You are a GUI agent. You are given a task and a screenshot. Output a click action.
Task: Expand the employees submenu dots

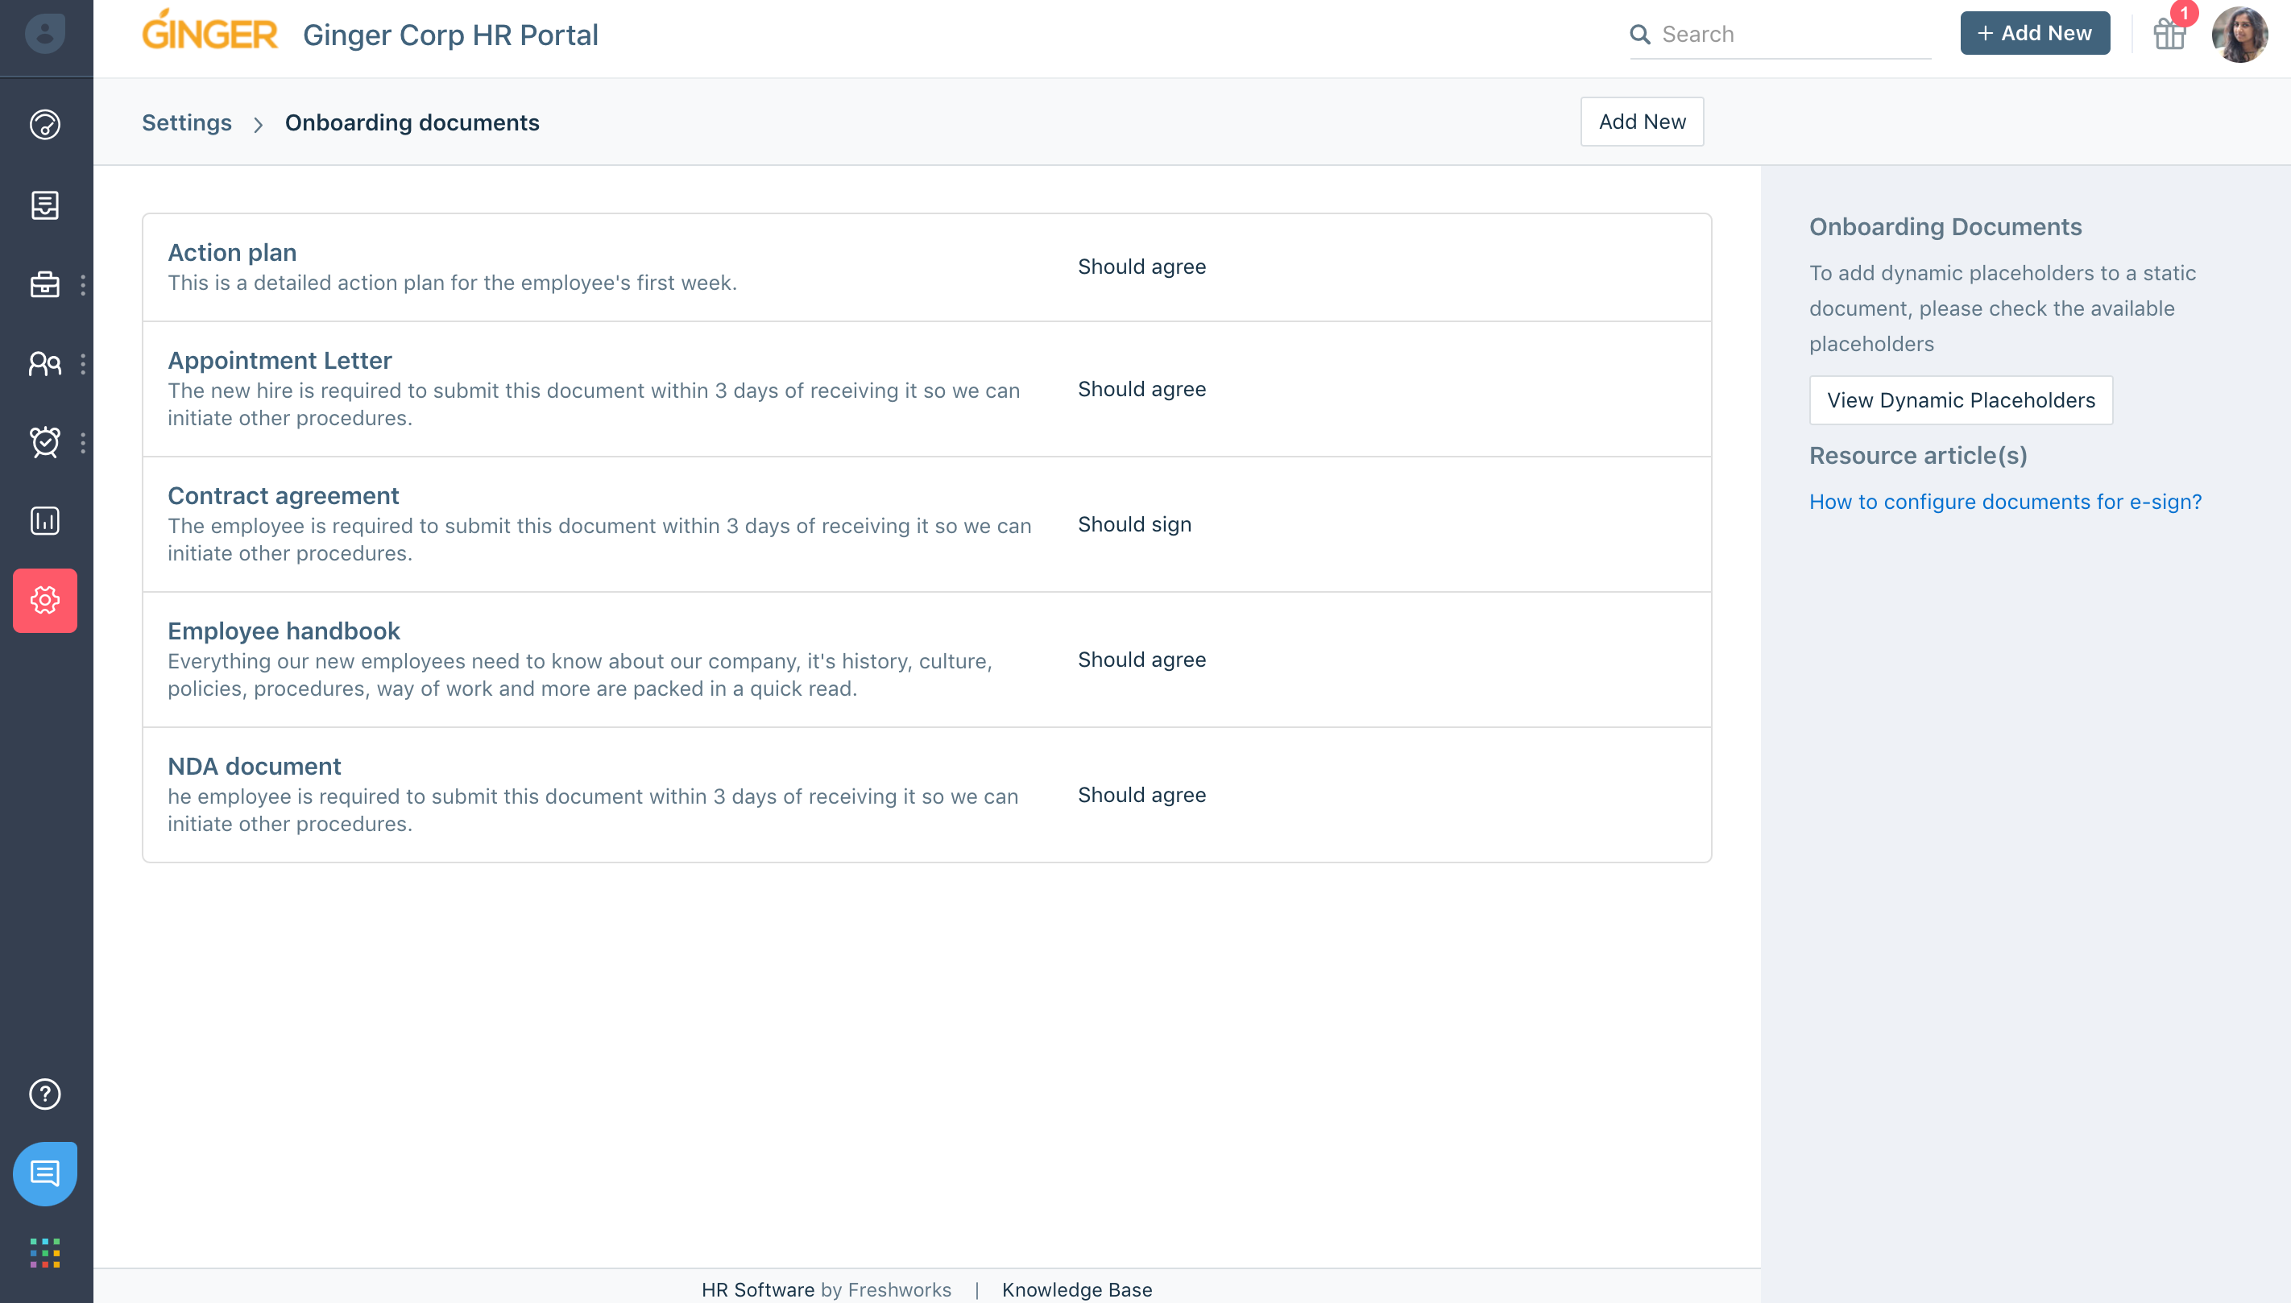[x=83, y=363]
